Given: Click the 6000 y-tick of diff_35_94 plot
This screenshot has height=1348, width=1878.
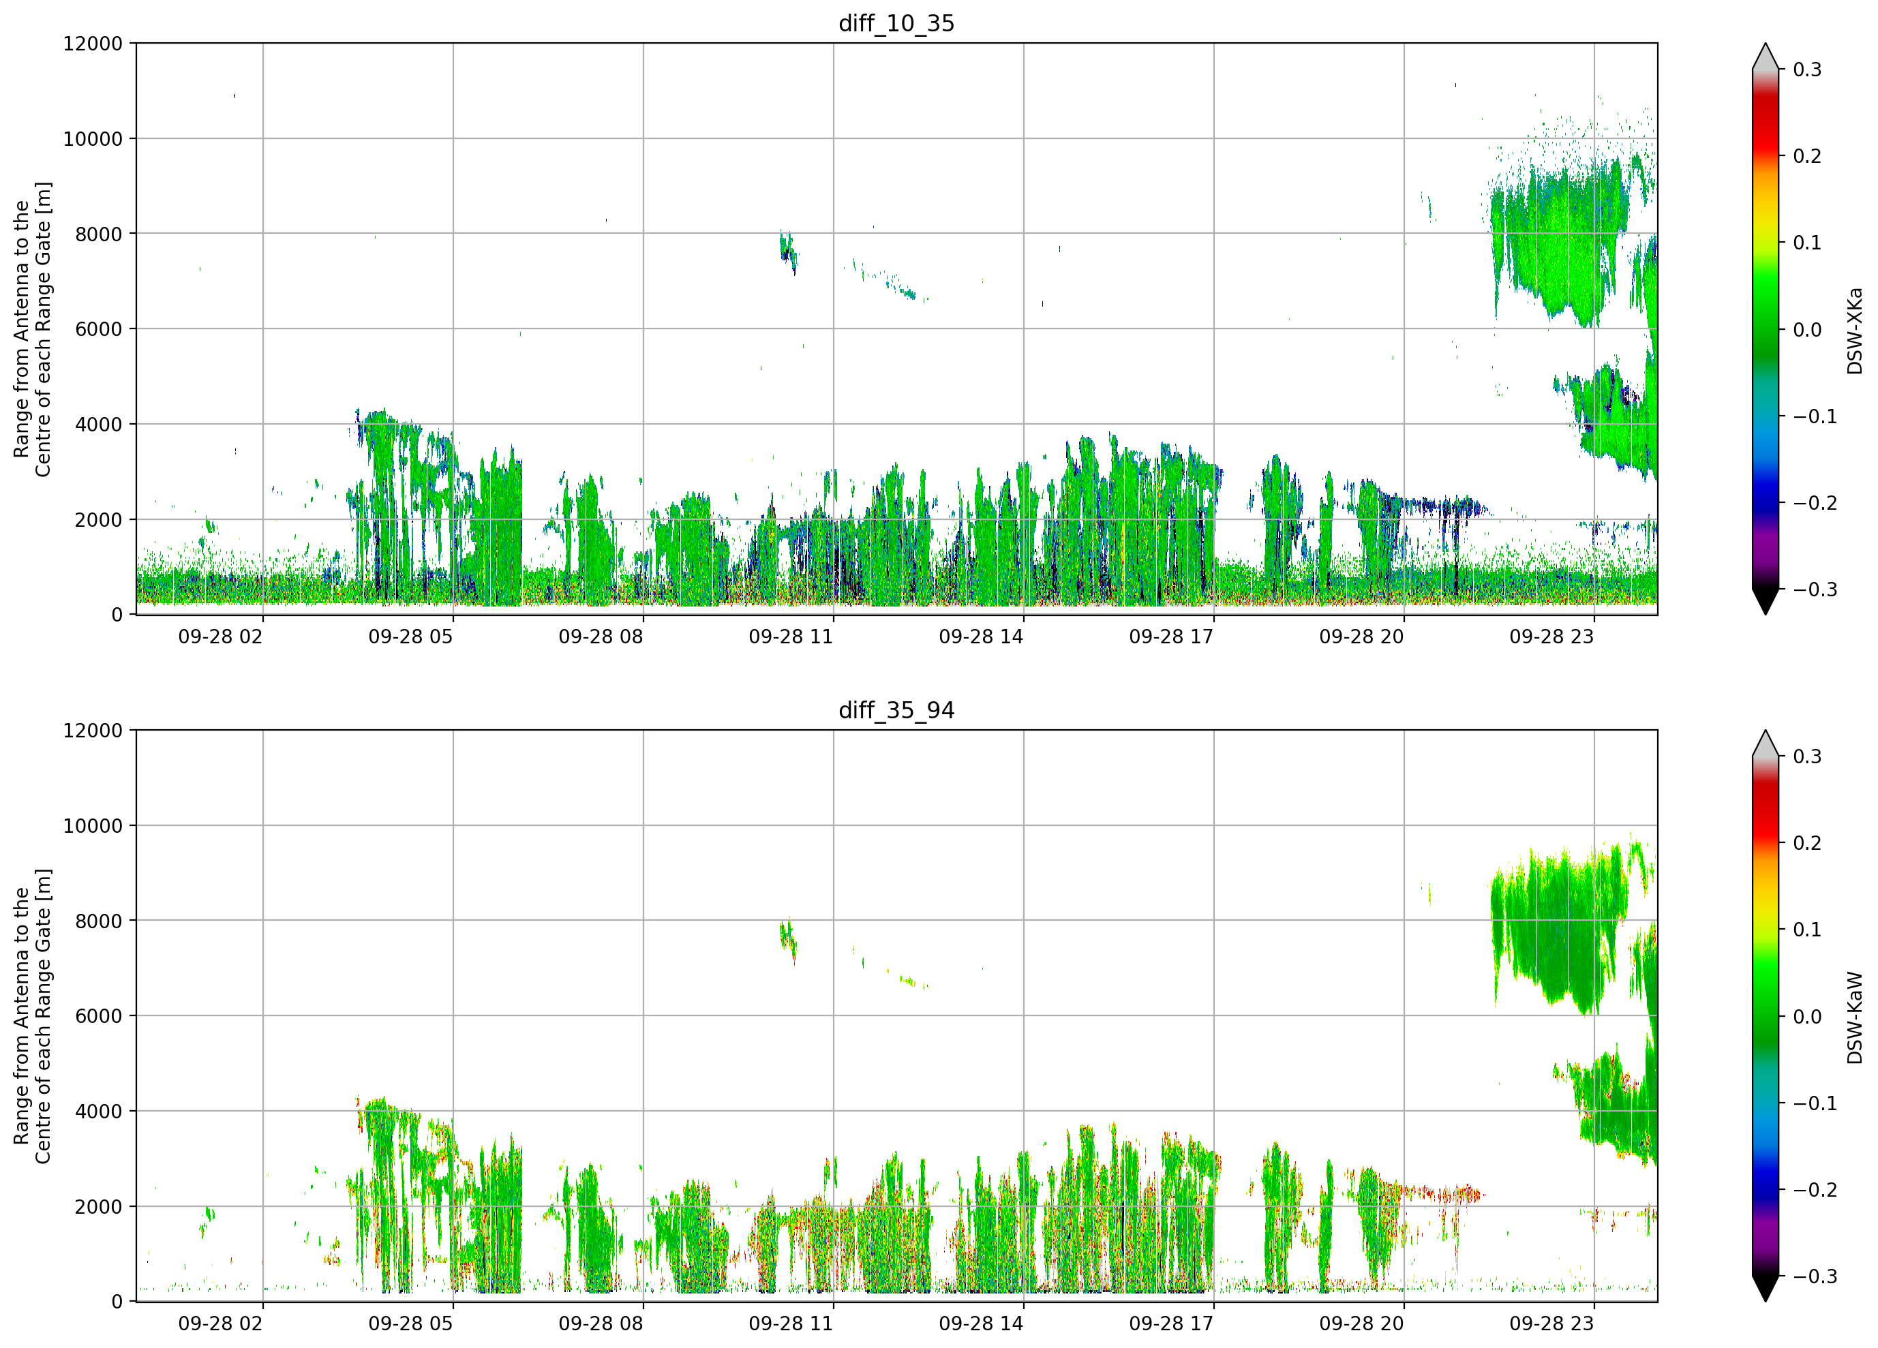Looking at the screenshot, I should [99, 1017].
